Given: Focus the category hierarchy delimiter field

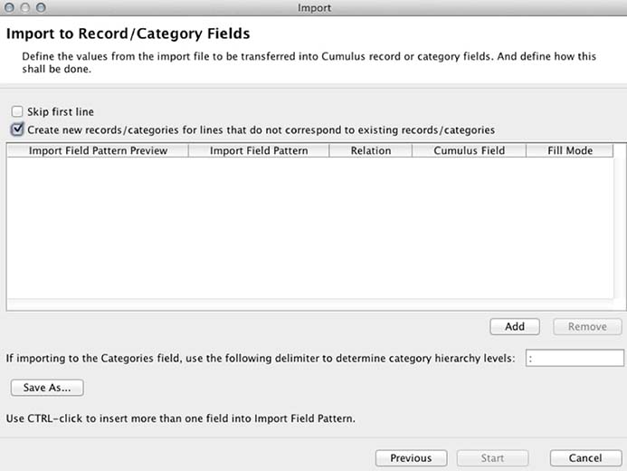Looking at the screenshot, I should [x=575, y=359].
